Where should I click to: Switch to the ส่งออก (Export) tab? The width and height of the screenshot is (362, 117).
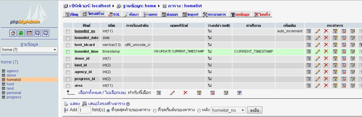(170, 14)
